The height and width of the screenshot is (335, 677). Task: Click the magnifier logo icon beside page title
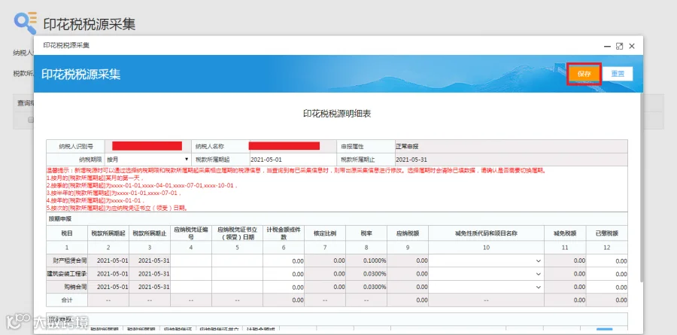(26, 23)
